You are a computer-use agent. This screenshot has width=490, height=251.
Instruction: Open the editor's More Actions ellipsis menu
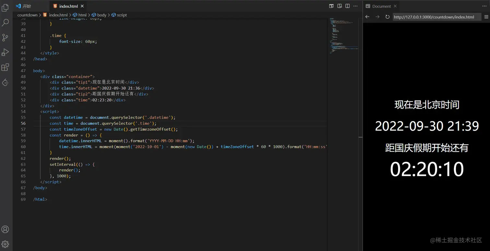[x=356, y=6]
